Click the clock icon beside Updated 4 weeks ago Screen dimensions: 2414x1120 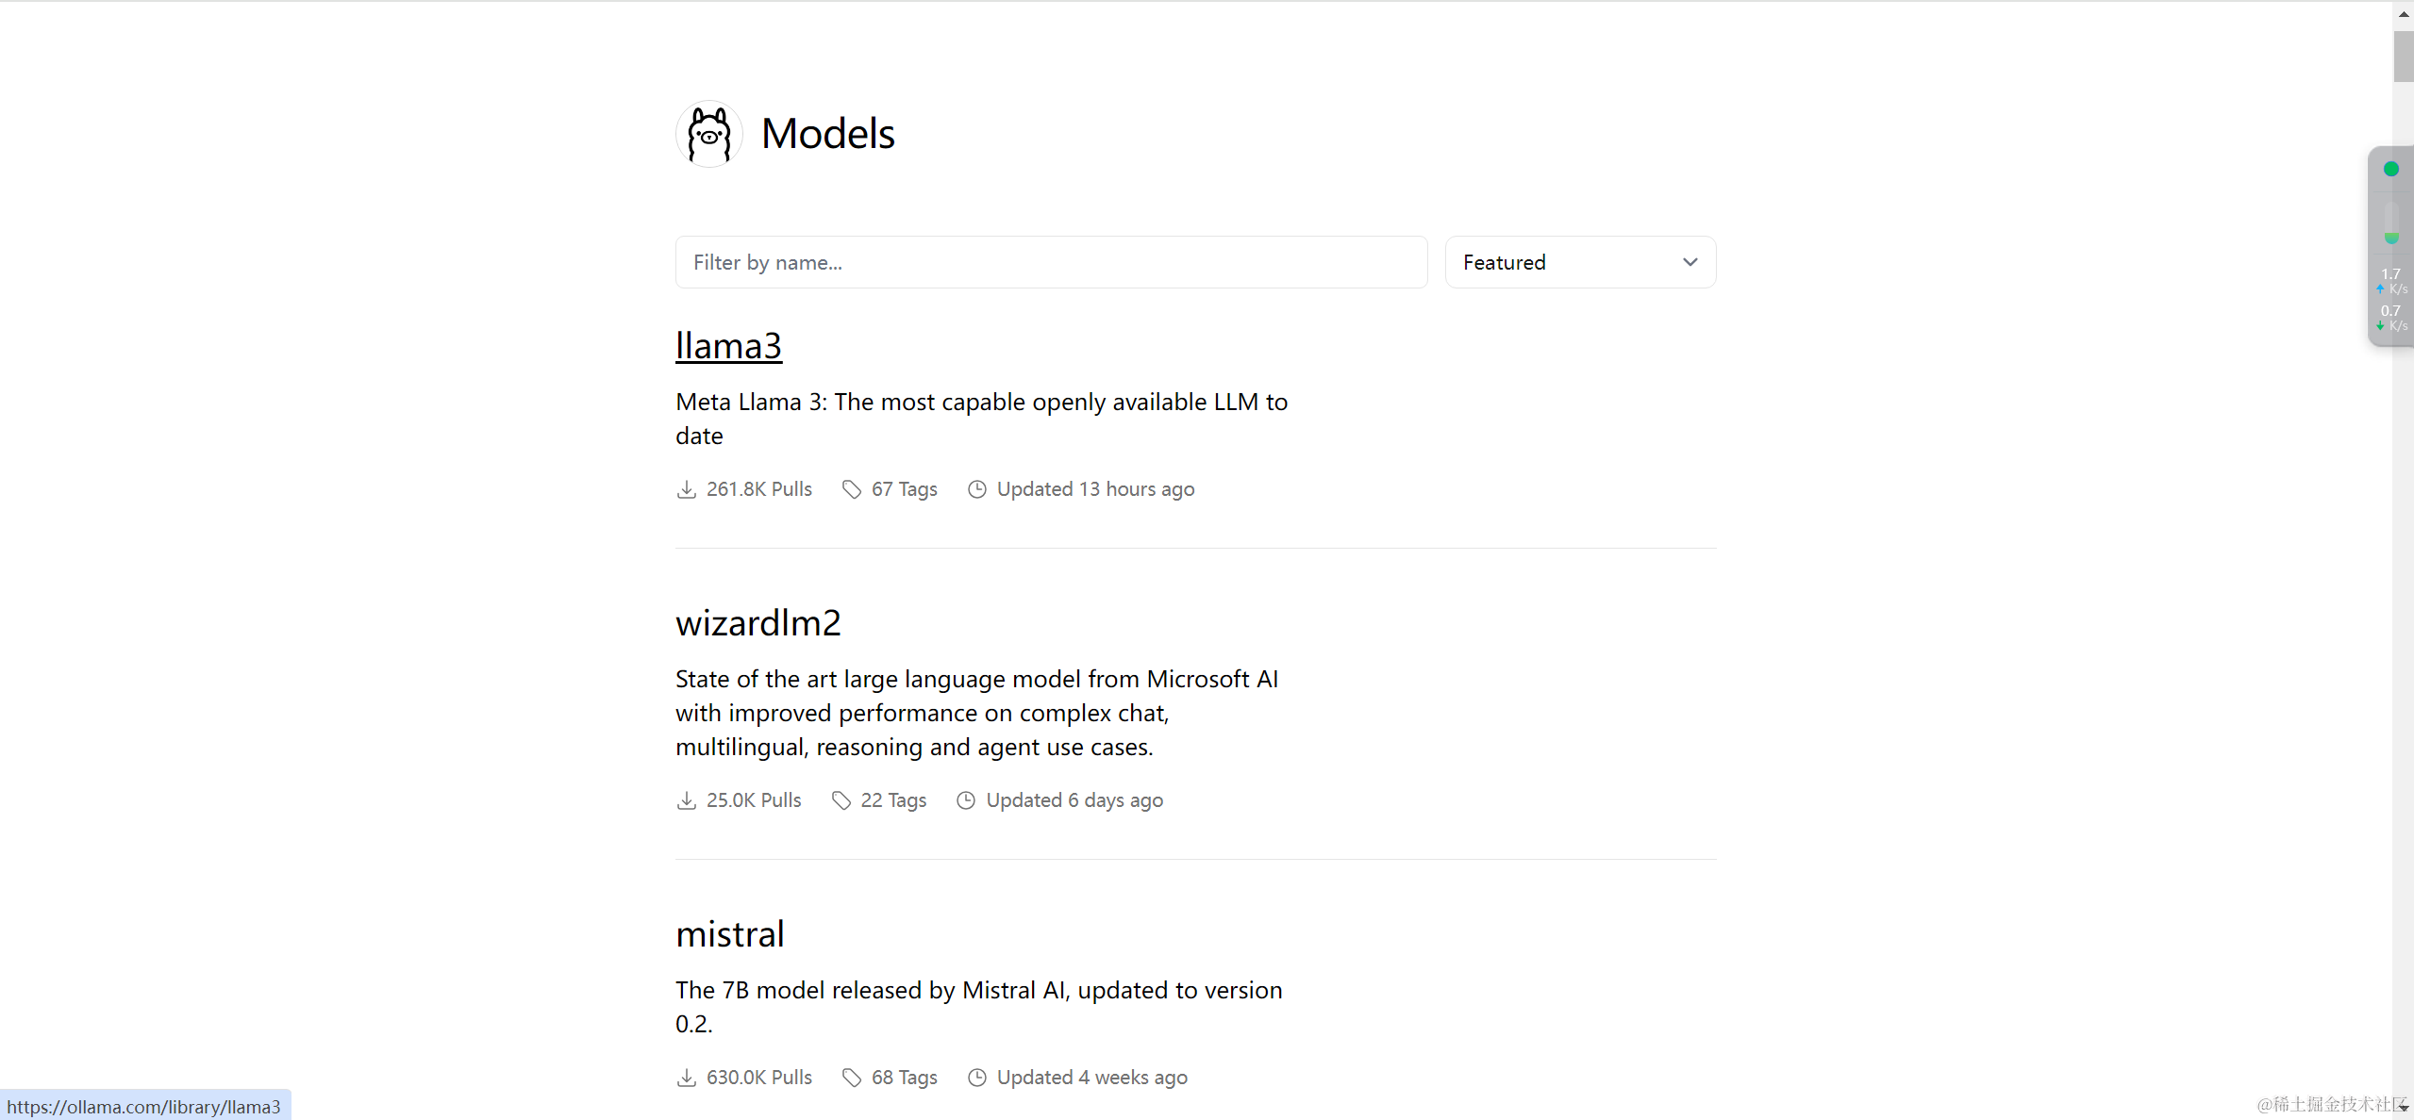click(x=977, y=1078)
